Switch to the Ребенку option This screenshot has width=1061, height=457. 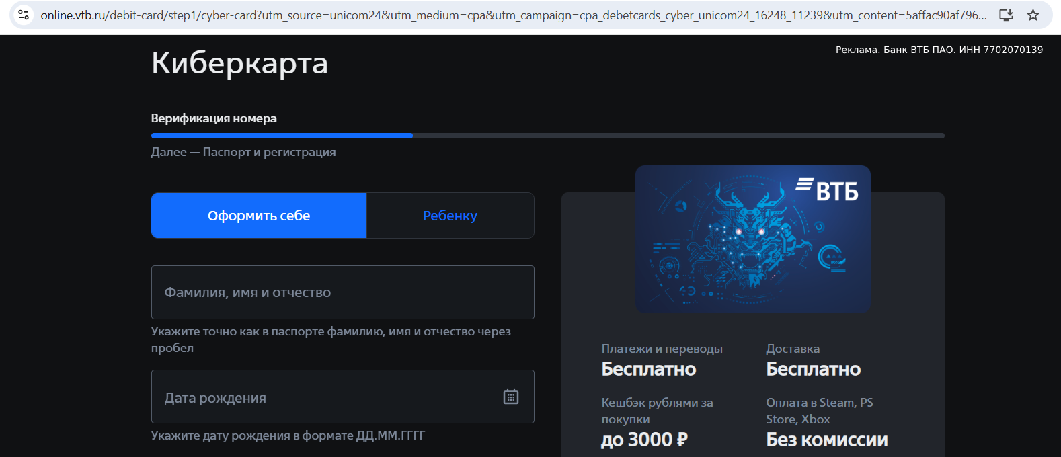click(x=450, y=216)
